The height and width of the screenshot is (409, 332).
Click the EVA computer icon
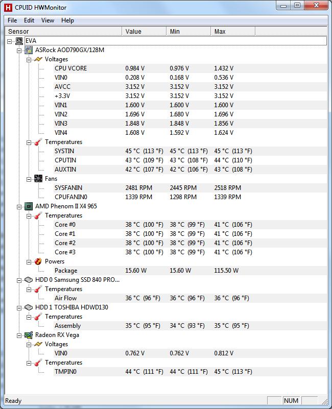point(19,41)
